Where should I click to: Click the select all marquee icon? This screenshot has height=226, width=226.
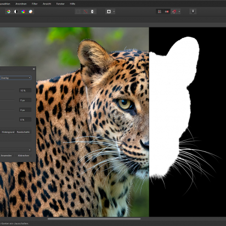coord(78,12)
